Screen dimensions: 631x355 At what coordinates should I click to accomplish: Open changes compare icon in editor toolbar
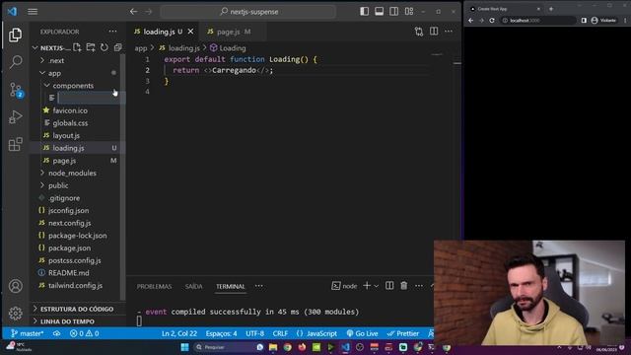tap(419, 32)
